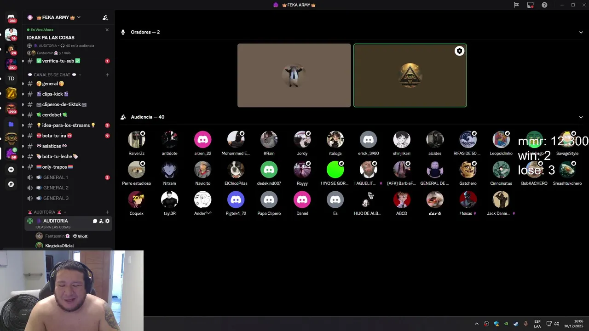The image size is (589, 331).
Task: Open Discover servers compass icon
Action: pyautogui.click(x=11, y=184)
